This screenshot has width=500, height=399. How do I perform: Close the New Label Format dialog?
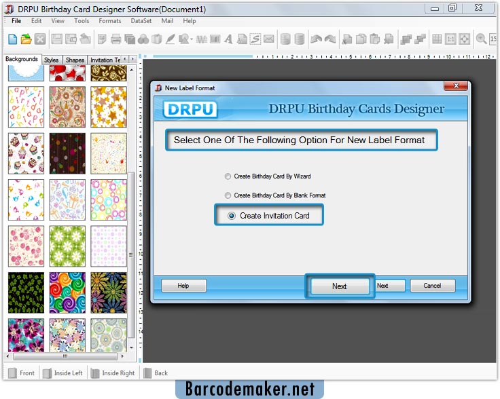coord(456,85)
